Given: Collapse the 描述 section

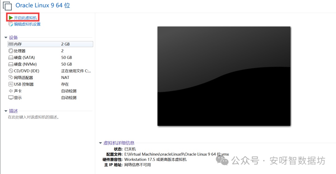Looking at the screenshot, I should coord(6,111).
